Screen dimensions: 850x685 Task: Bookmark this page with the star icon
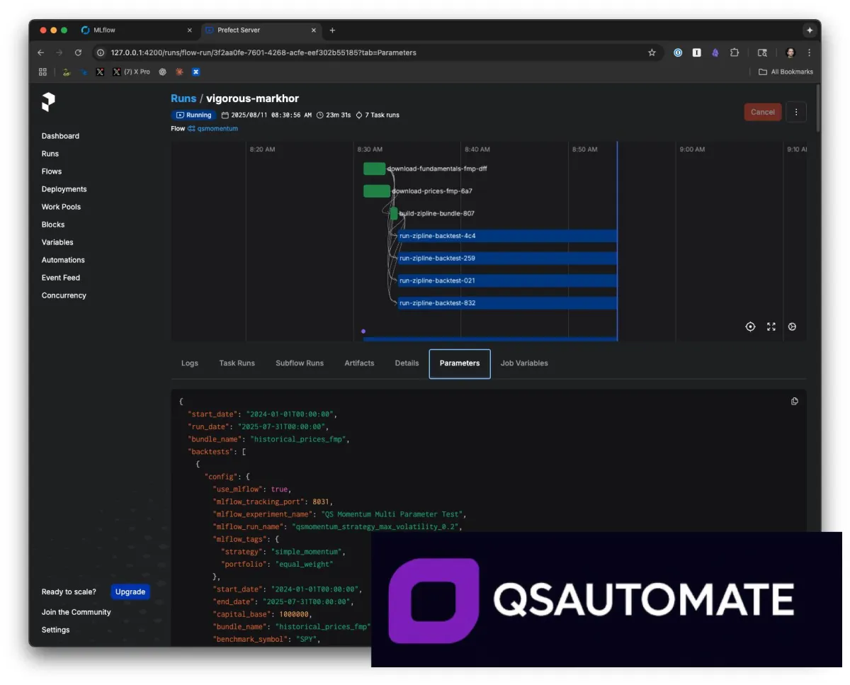tap(652, 52)
